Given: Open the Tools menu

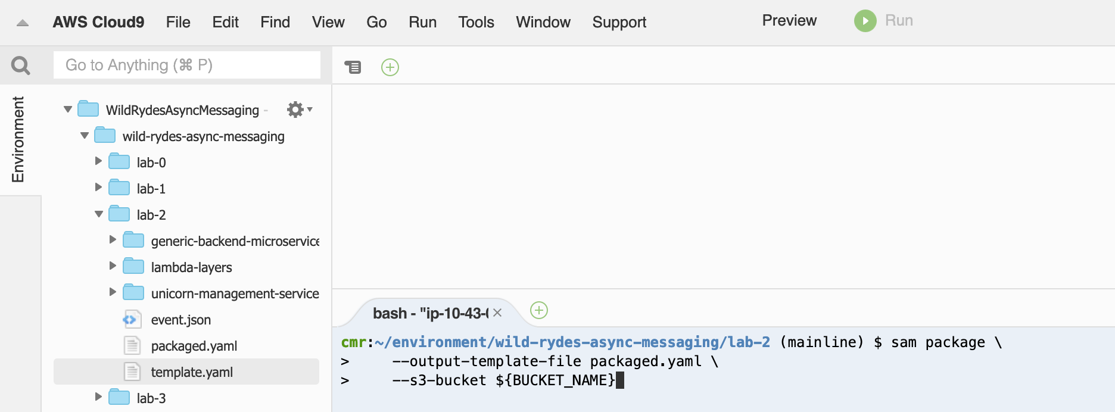Looking at the screenshot, I should coord(476,22).
